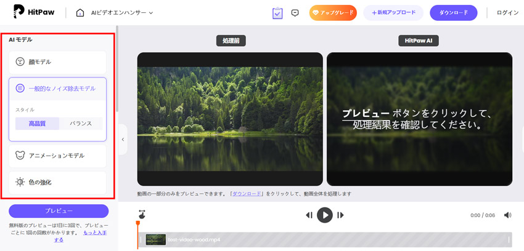
Task: Click the HitPaw AI result preview
Action: [x=419, y=119]
